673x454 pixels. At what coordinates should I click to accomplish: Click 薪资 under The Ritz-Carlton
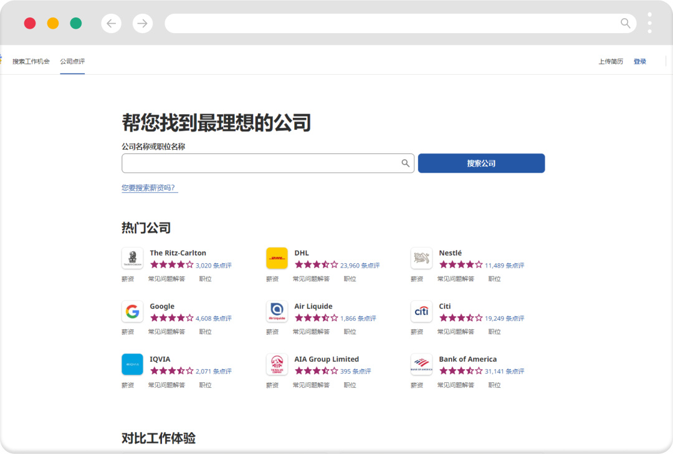pyautogui.click(x=128, y=279)
